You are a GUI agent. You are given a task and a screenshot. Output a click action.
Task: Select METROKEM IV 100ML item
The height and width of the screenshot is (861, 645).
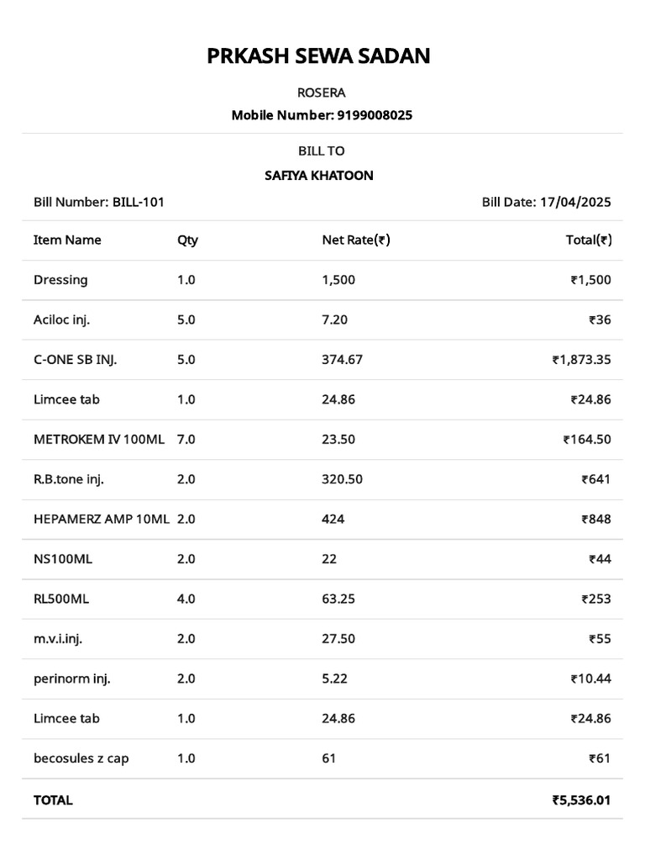[99, 439]
